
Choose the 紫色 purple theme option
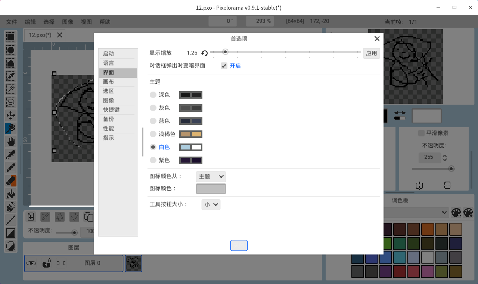pyautogui.click(x=153, y=160)
